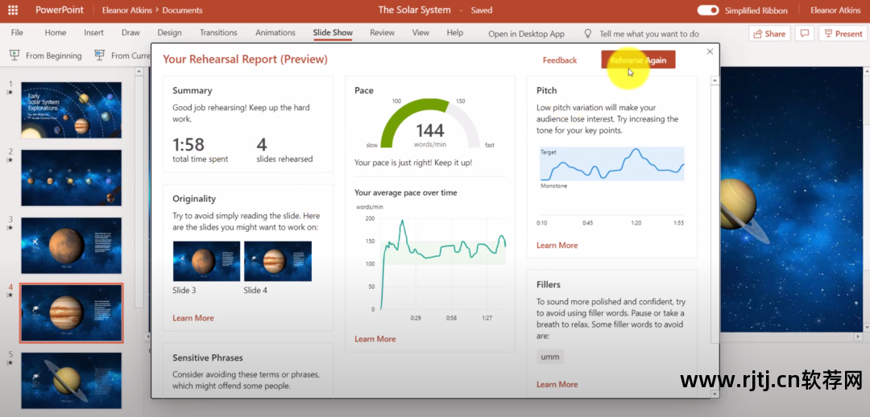
Task: Select slide 1 thumbnail in slide panel
Action: (x=71, y=110)
